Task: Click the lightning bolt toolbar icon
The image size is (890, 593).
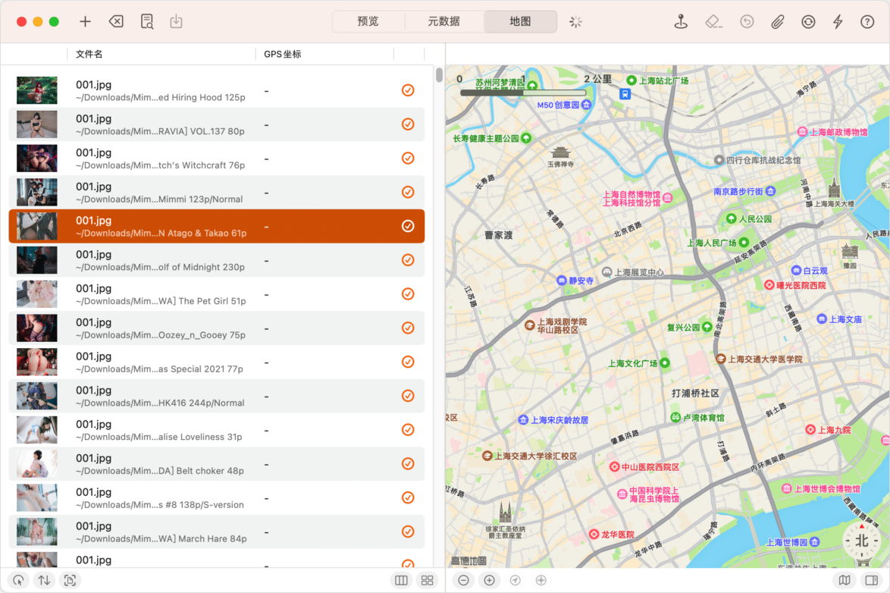Action: (838, 21)
